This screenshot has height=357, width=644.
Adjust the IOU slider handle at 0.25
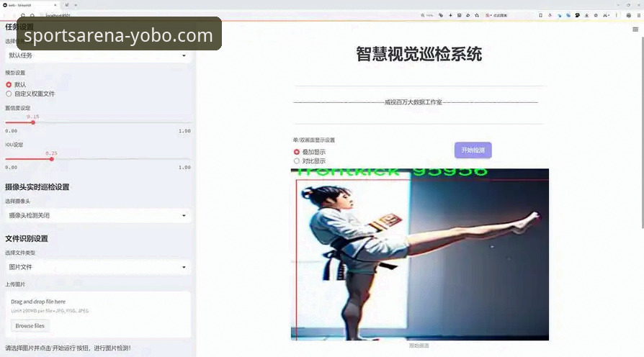pos(52,159)
